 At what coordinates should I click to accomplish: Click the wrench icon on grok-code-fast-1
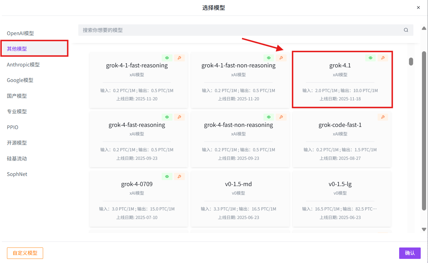tap(383, 117)
